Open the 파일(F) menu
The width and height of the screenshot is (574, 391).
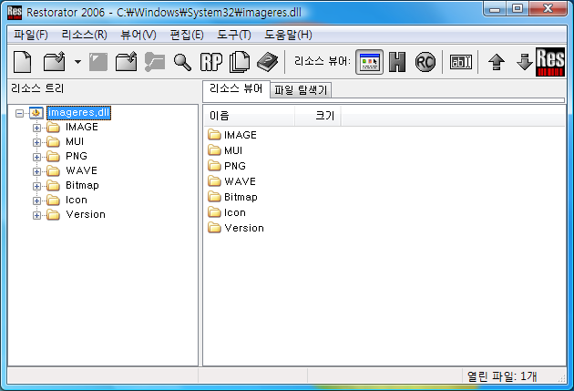coord(31,35)
